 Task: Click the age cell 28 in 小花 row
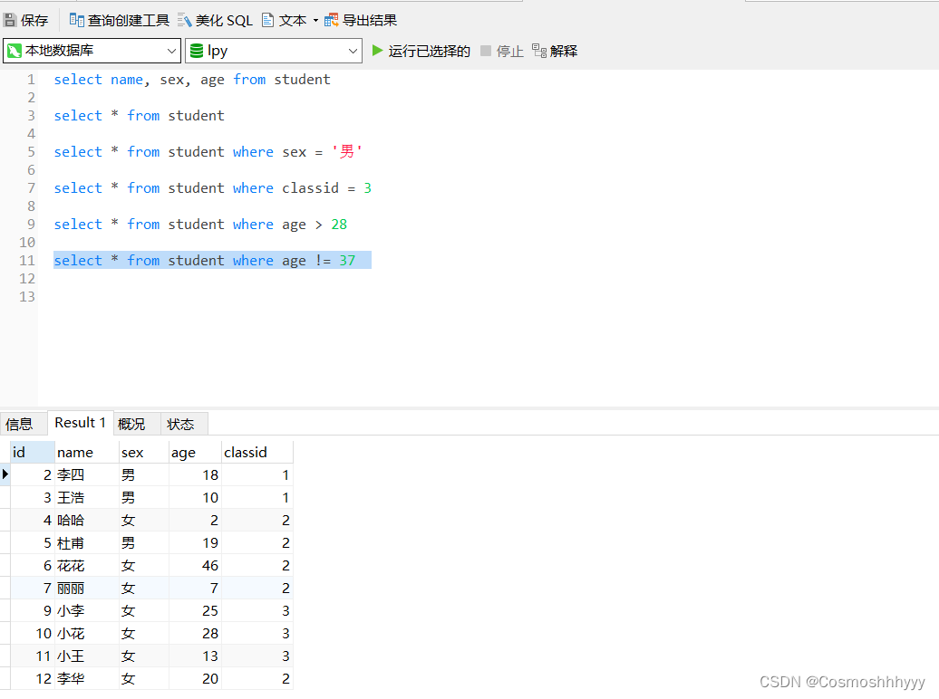click(x=195, y=633)
